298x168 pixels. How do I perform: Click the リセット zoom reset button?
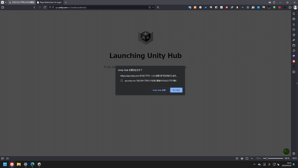259,158
